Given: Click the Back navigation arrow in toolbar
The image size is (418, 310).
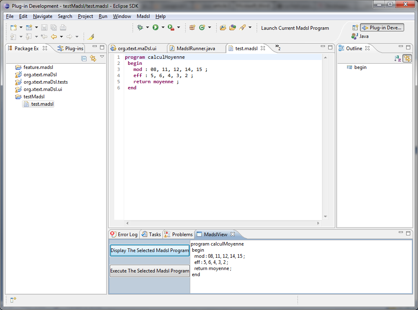Looking at the screenshot, I should (54, 37).
